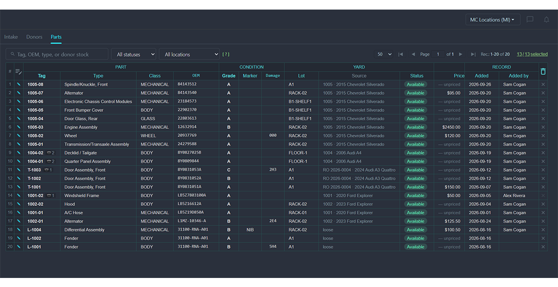Image resolution: width=558 pixels, height=287 pixels.
Task: Go to previous page arrow
Action: pyautogui.click(x=413, y=54)
